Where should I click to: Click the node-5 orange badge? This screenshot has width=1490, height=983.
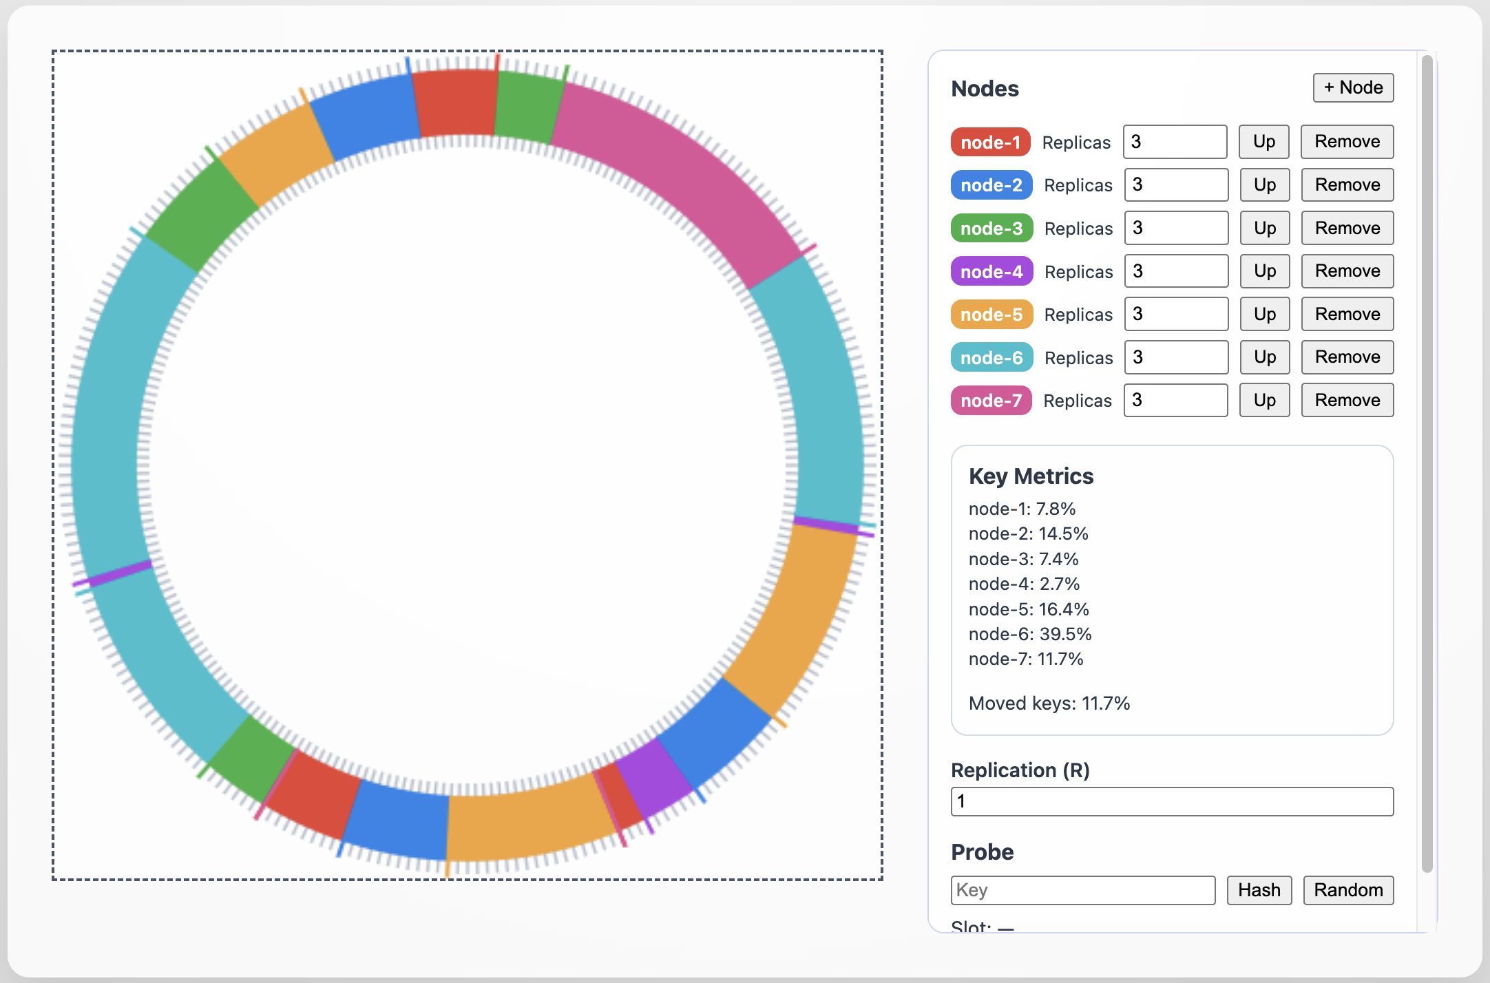[x=991, y=314]
